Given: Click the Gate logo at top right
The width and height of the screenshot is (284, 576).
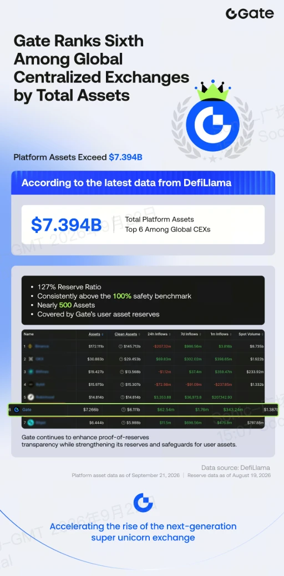Looking at the screenshot, I should 250,13.
